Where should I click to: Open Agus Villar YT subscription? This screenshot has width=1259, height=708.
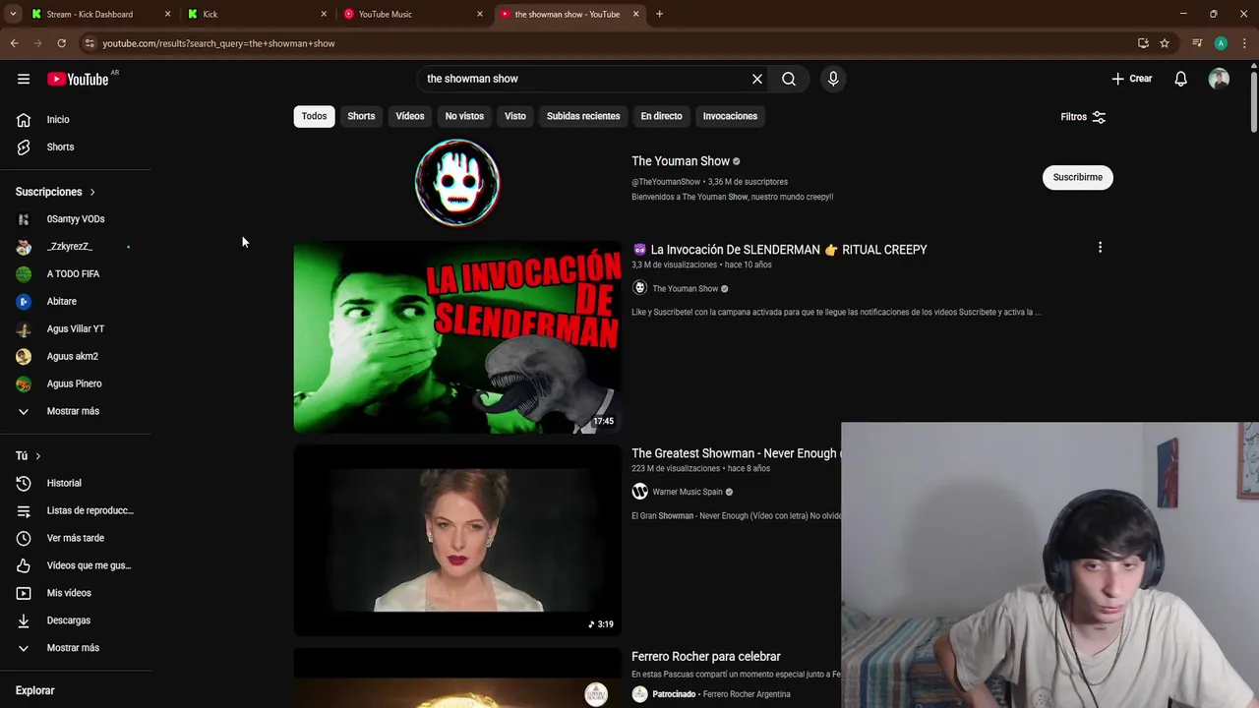[x=76, y=328]
